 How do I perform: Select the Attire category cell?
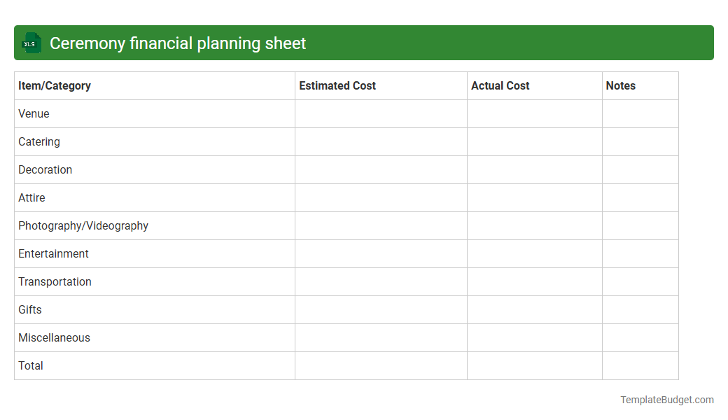[x=31, y=197]
